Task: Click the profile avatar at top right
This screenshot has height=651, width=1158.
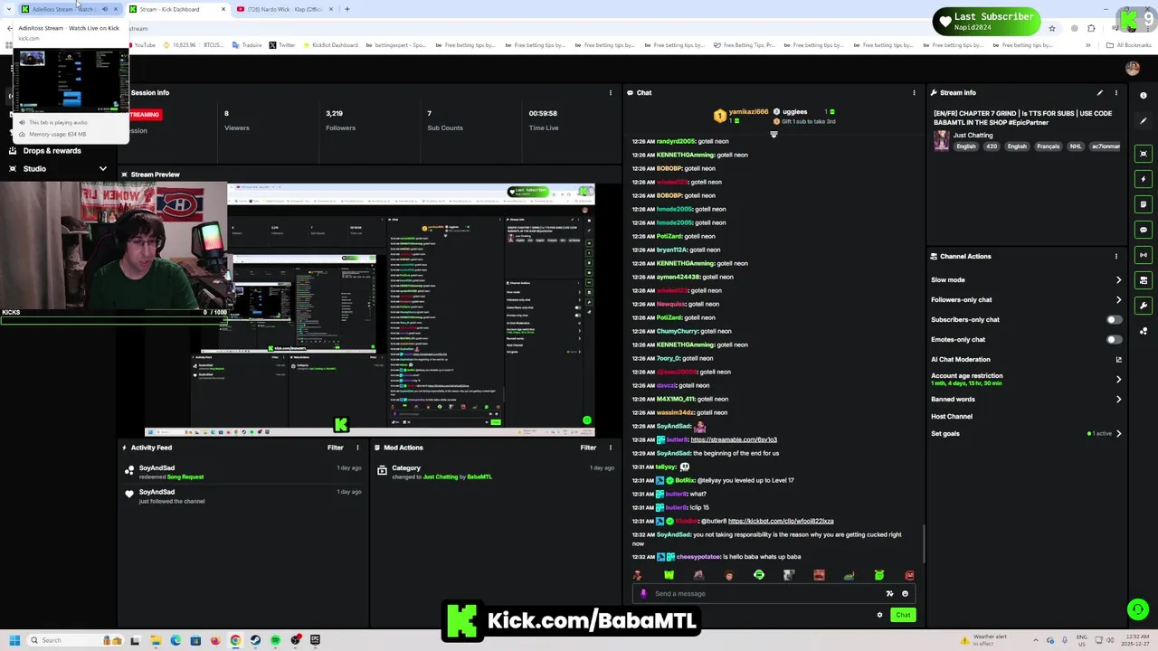Action: click(1133, 68)
